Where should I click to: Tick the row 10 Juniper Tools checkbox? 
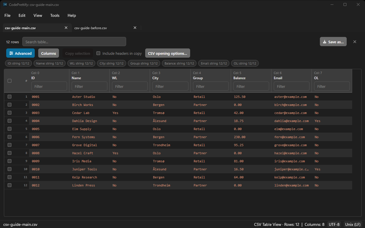point(9,169)
